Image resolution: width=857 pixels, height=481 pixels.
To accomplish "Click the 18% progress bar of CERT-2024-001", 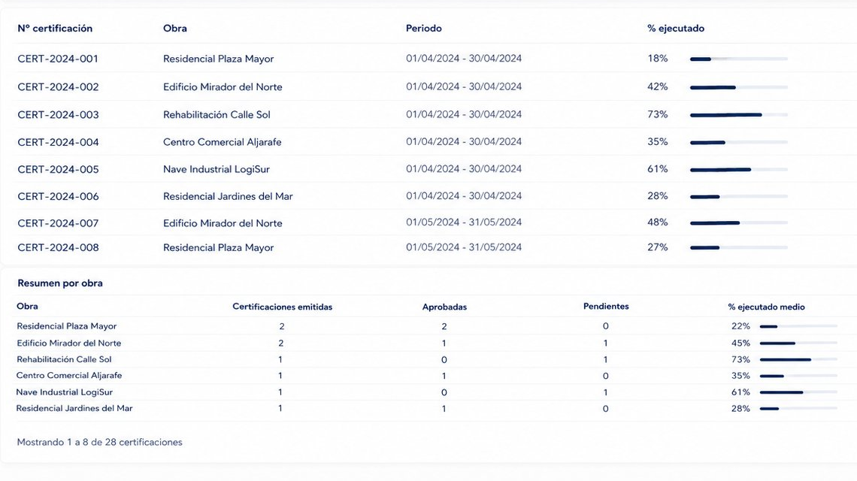I will point(739,59).
